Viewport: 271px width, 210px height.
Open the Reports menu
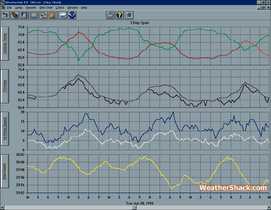[32, 8]
